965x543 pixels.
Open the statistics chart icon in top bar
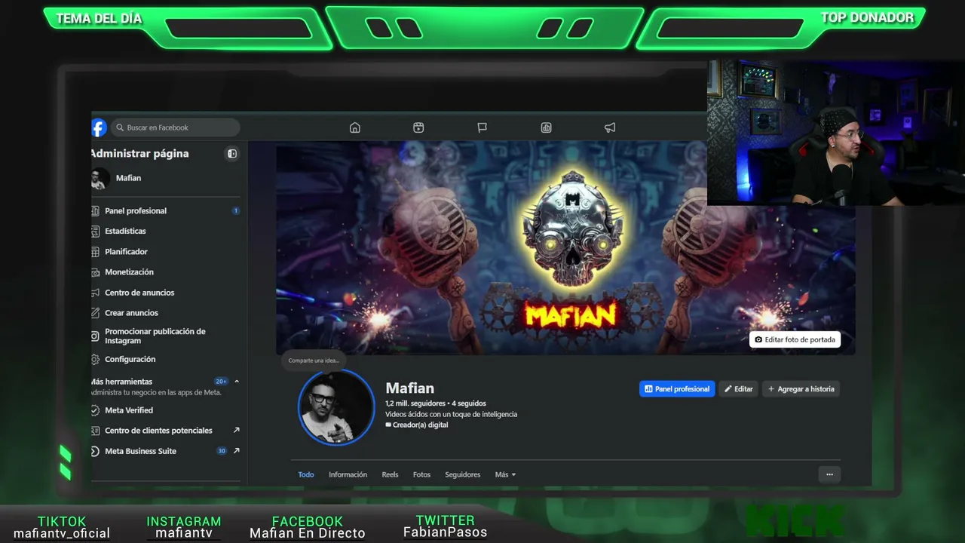(547, 127)
